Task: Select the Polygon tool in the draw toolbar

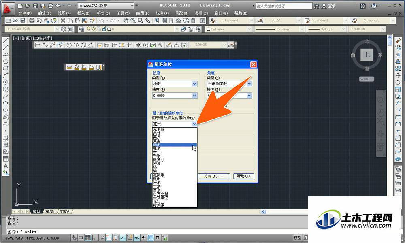Action: pos(6,62)
